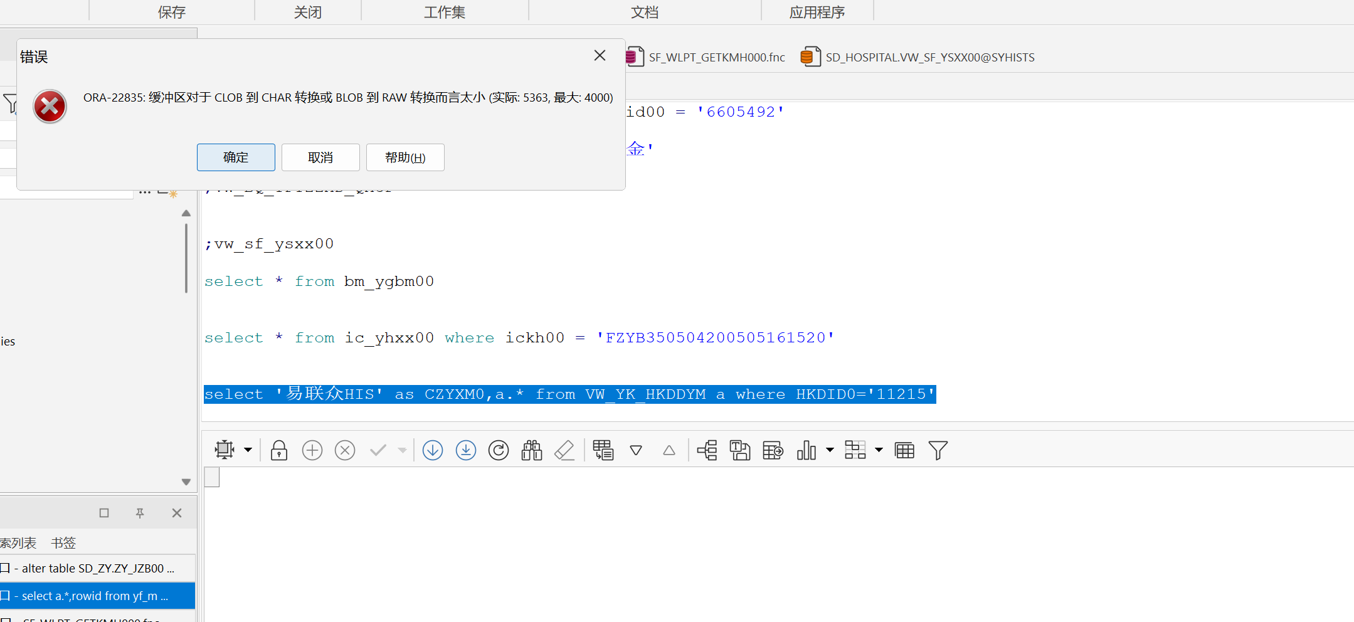Click the ';vw_sf_ysxx00' line in editor
Image resolution: width=1354 pixels, height=622 pixels.
tap(269, 244)
